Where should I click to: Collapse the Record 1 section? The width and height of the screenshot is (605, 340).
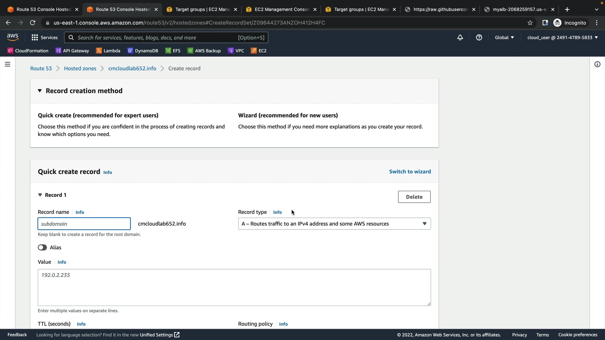(40, 195)
